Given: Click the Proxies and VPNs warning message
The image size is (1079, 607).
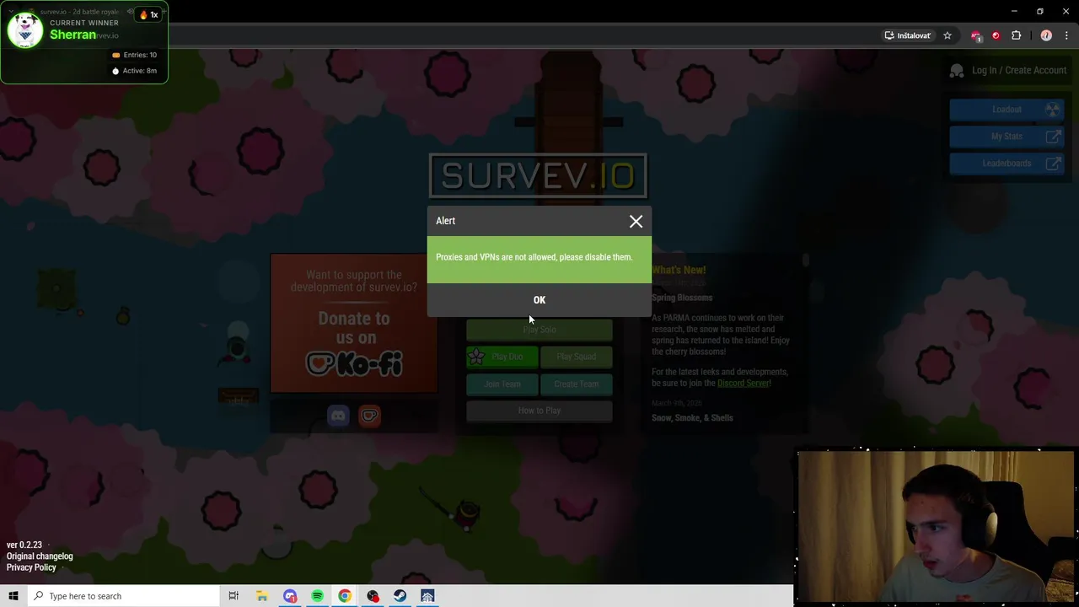Looking at the screenshot, I should [534, 257].
